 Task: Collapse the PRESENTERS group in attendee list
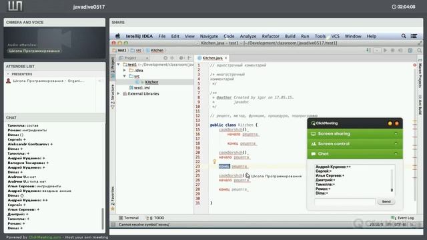click(x=8, y=74)
